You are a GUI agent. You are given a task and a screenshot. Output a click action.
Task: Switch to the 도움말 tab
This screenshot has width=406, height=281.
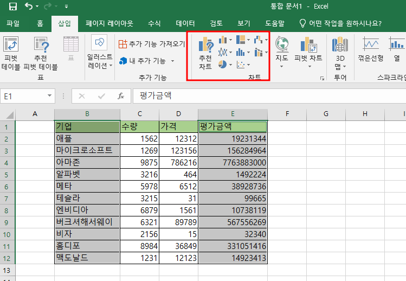(x=275, y=23)
